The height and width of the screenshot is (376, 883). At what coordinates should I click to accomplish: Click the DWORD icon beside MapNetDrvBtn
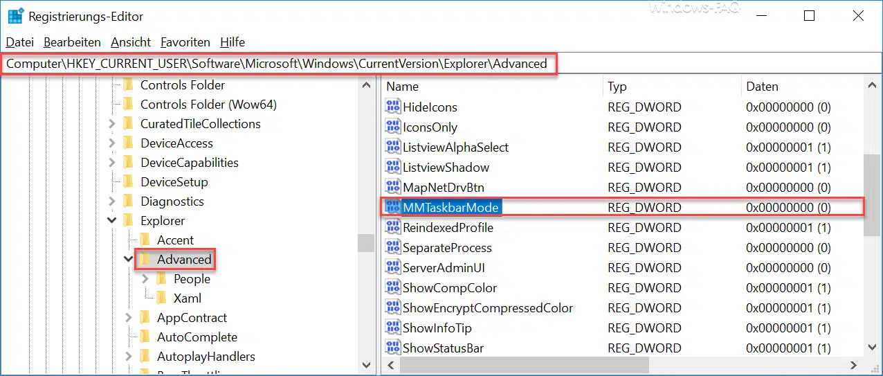(x=393, y=188)
